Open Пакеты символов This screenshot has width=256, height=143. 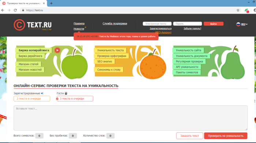(x=187, y=72)
